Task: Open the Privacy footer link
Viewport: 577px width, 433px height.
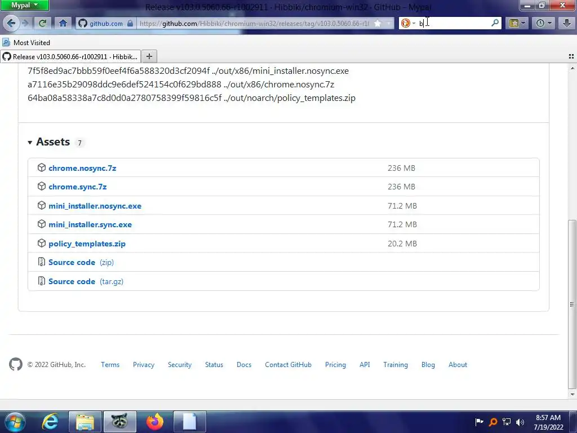Action: 144,365
